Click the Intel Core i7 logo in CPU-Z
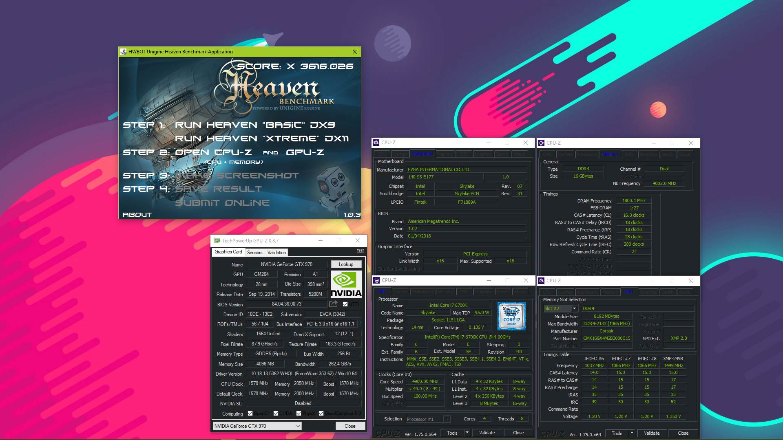The height and width of the screenshot is (440, 783). pyautogui.click(x=511, y=316)
